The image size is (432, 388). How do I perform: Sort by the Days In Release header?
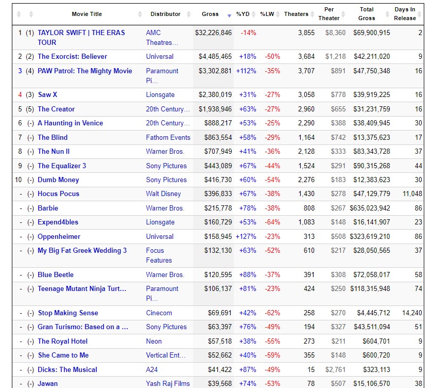pos(405,14)
